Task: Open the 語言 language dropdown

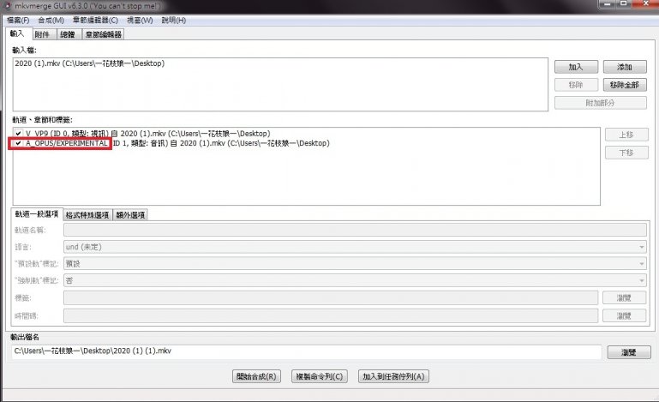Action: click(355, 247)
